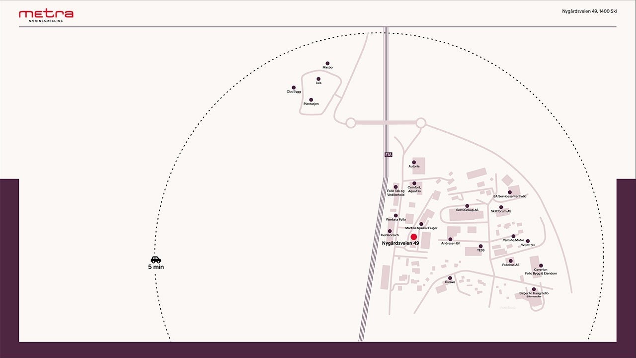
Task: Click the '5 min' drive-time label
Action: pyautogui.click(x=156, y=267)
